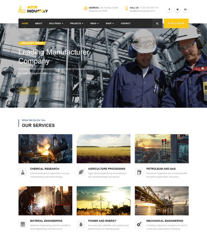Image resolution: width=207 pixels, height=236 pixels.
Task: Expand the Shop dropdown menu
Action: (x=110, y=23)
